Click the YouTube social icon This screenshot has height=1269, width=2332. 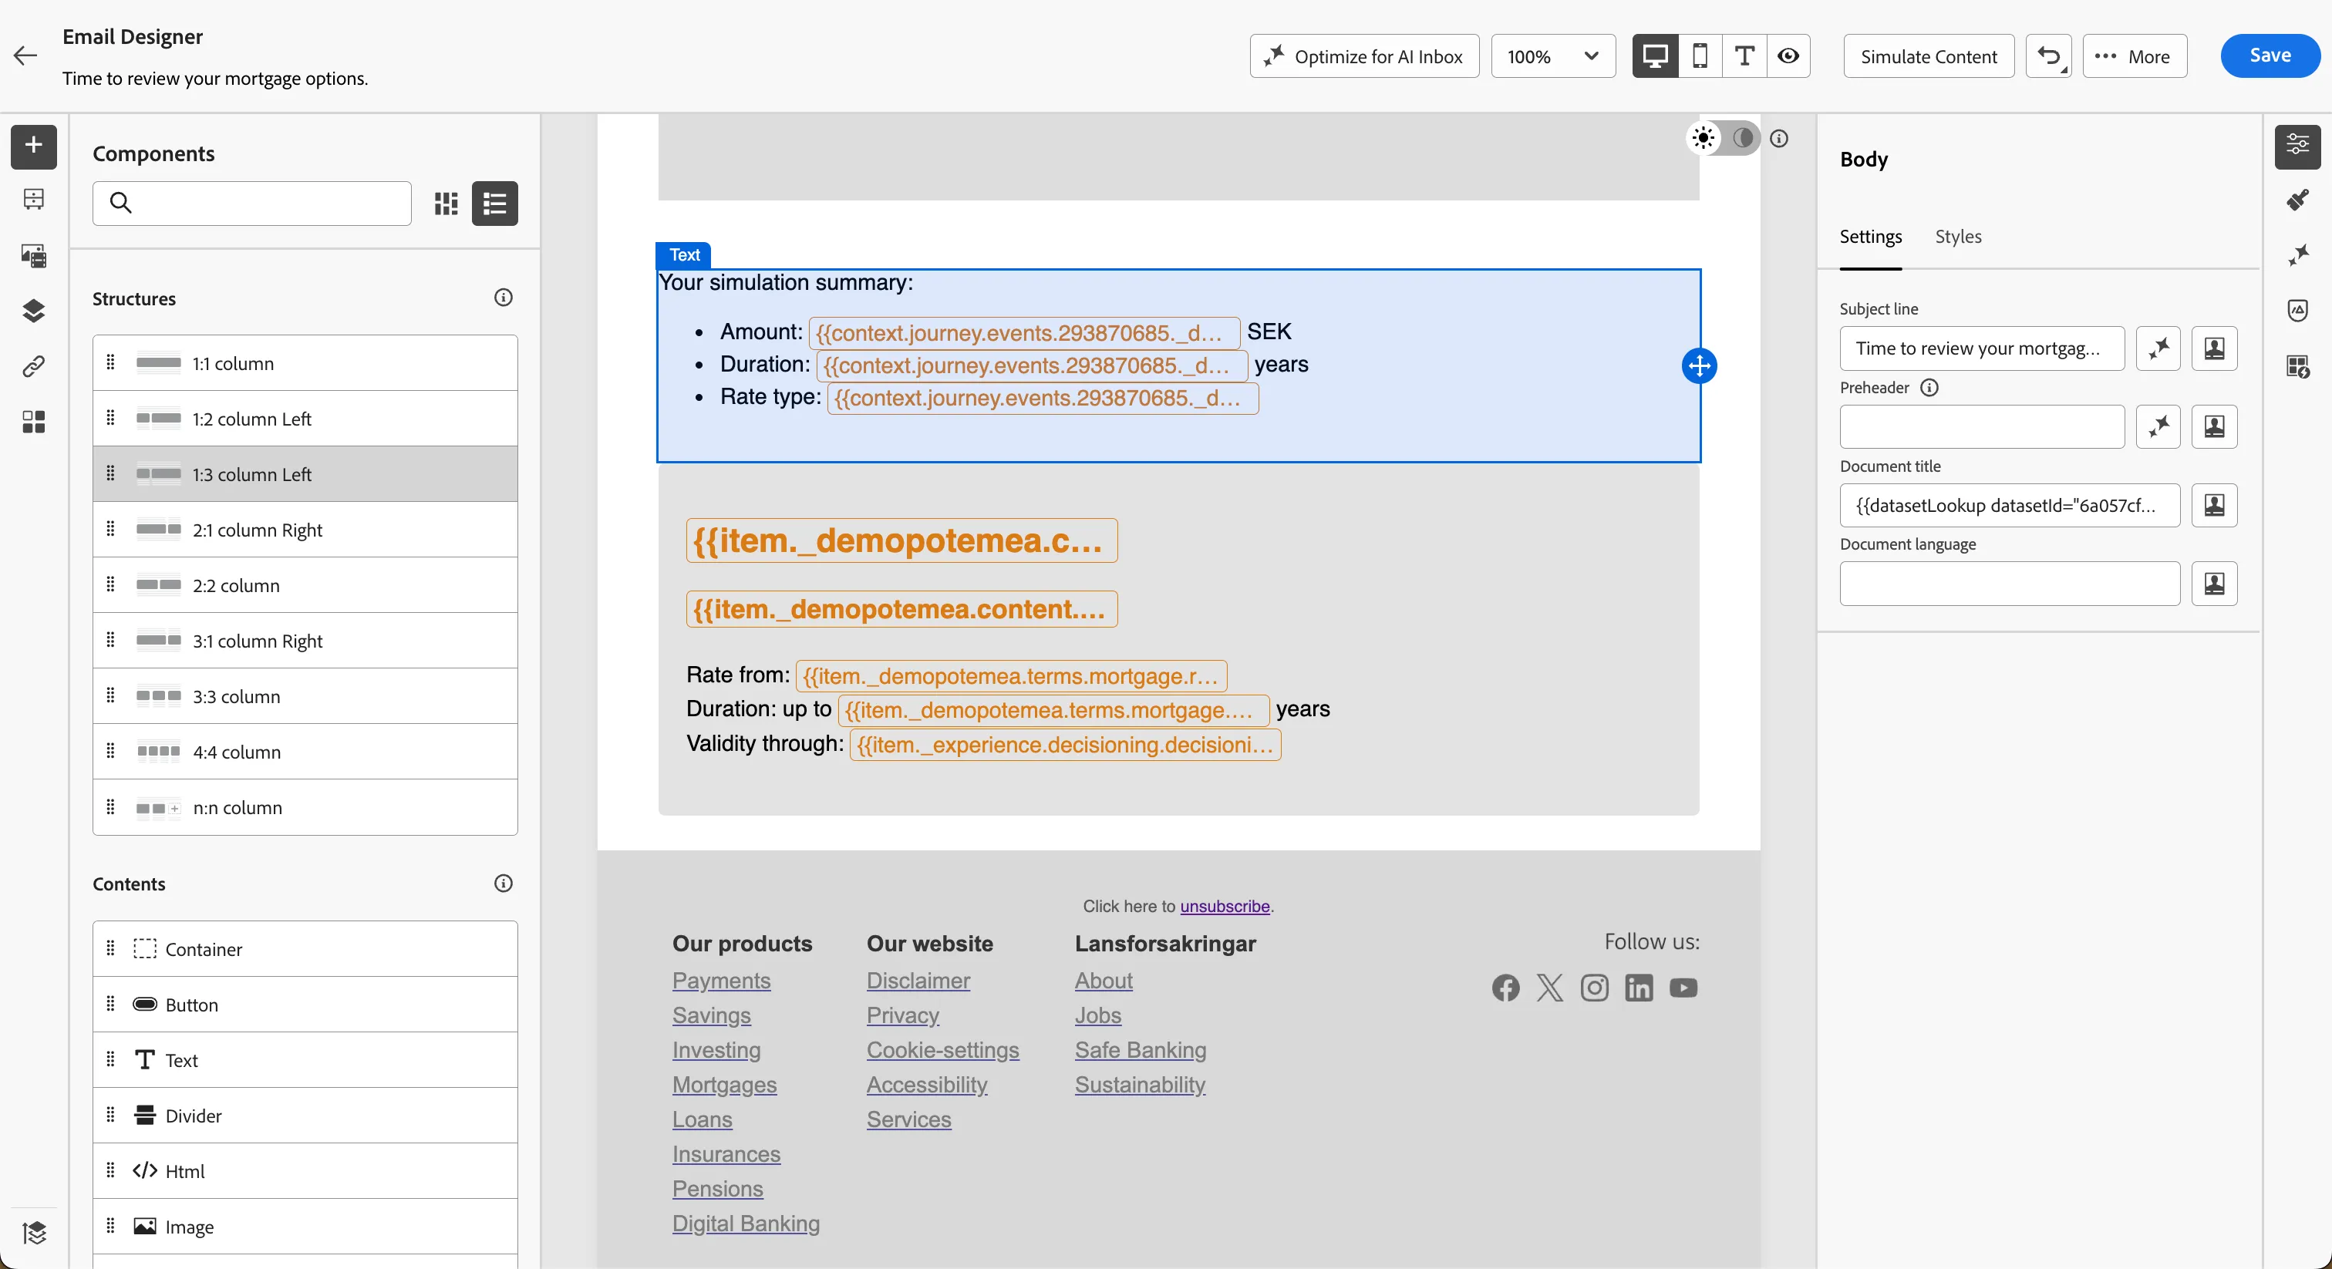click(x=1683, y=988)
